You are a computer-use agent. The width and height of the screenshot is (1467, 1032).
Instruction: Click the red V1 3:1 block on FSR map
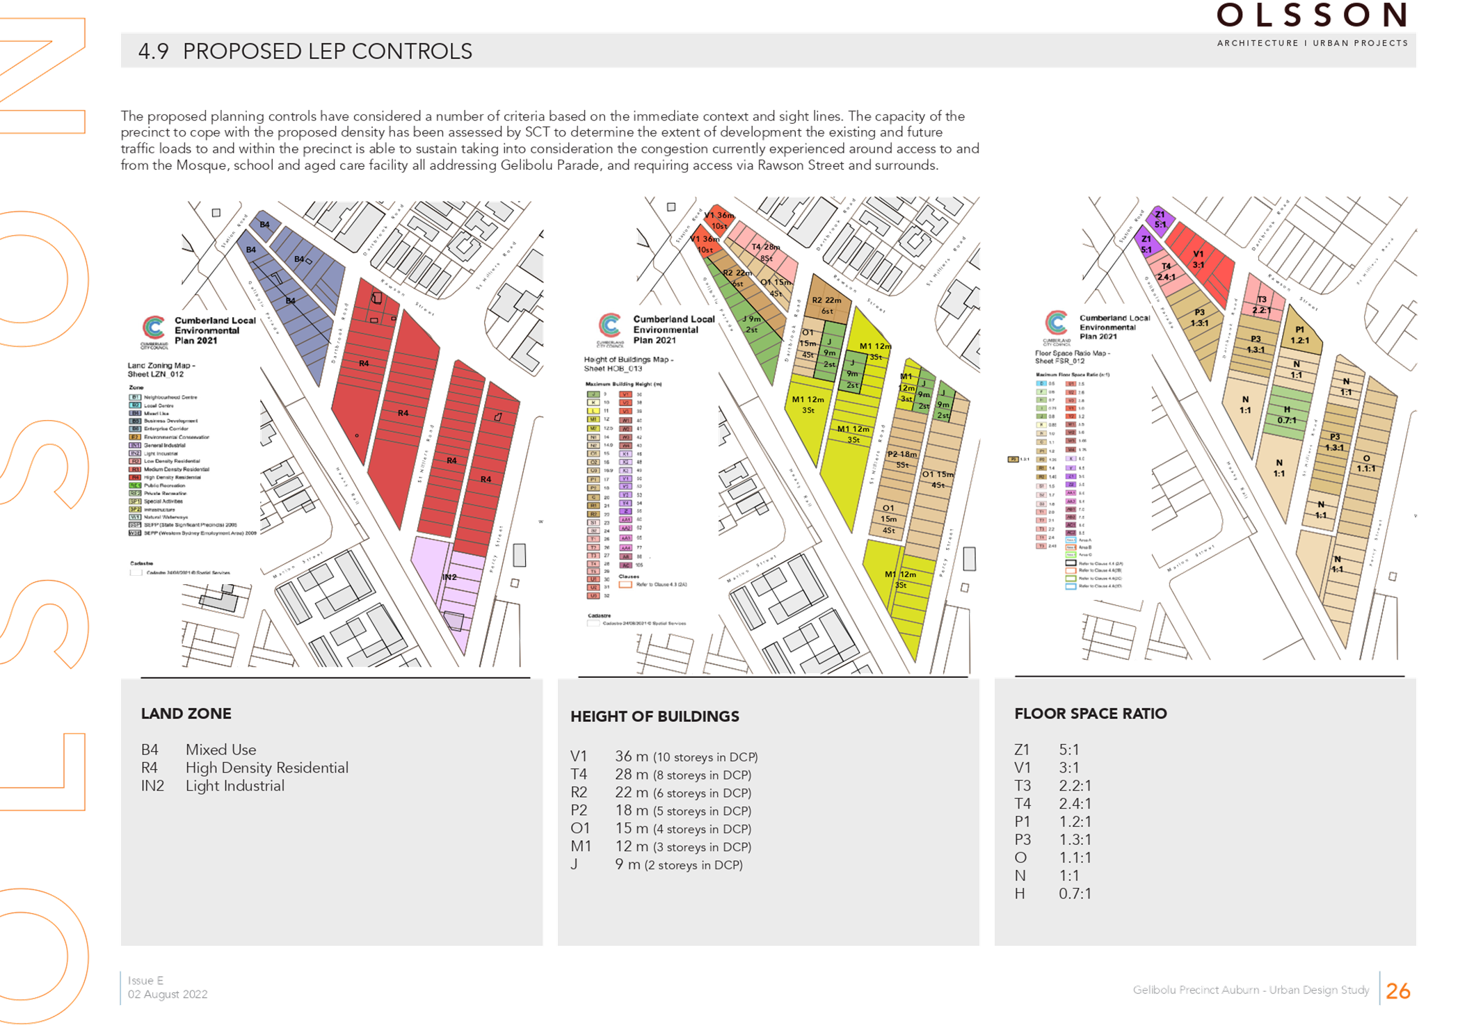1199,261
